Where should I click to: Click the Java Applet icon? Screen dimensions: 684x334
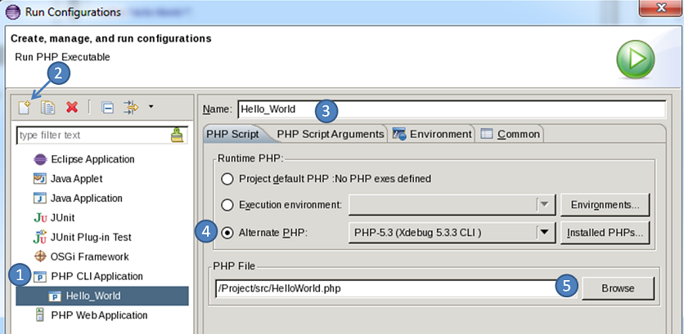40,179
